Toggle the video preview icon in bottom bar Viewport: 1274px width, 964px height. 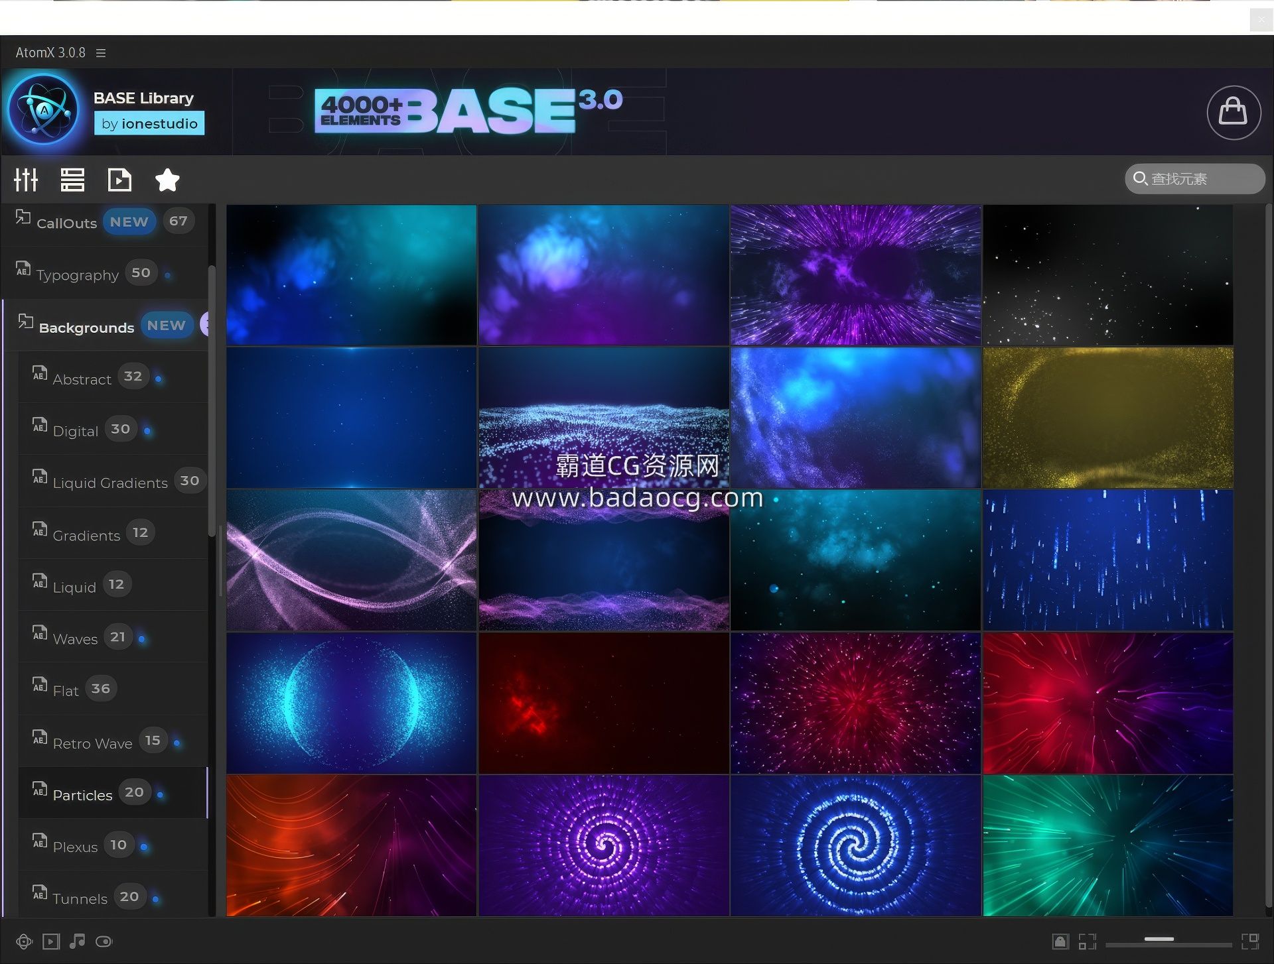[x=51, y=941]
